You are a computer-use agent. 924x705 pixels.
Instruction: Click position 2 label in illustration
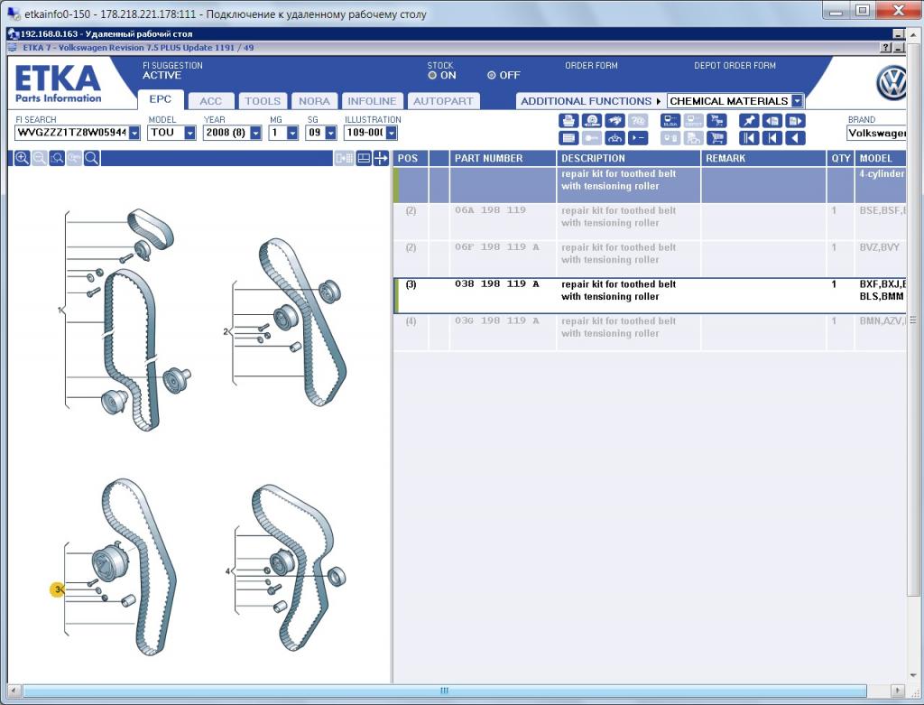tap(225, 332)
